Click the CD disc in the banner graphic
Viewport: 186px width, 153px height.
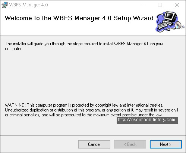pyautogui.click(x=178, y=25)
